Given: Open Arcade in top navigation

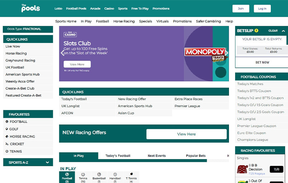Looking at the screenshot, I should pos(95,9).
